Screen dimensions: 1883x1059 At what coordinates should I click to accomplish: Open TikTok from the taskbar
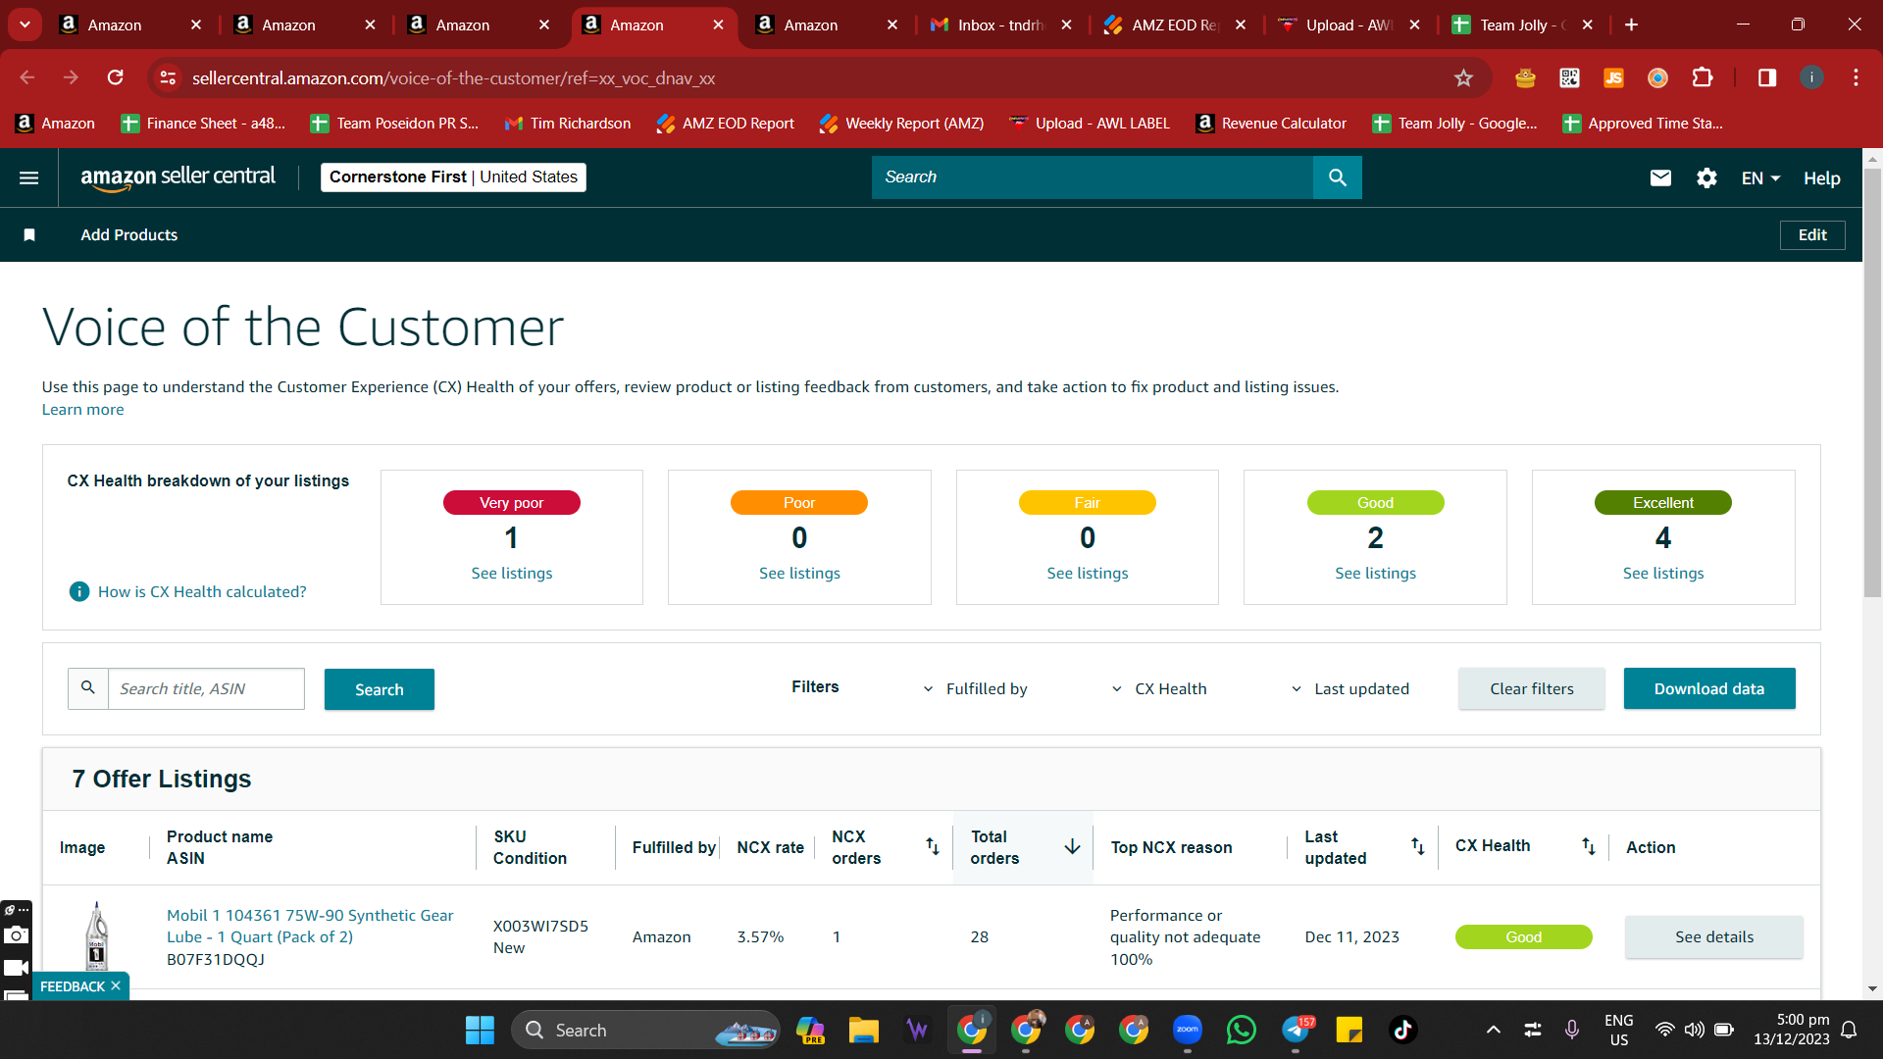pos(1402,1030)
